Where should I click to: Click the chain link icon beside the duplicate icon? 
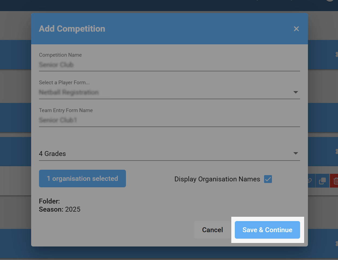[310, 181]
